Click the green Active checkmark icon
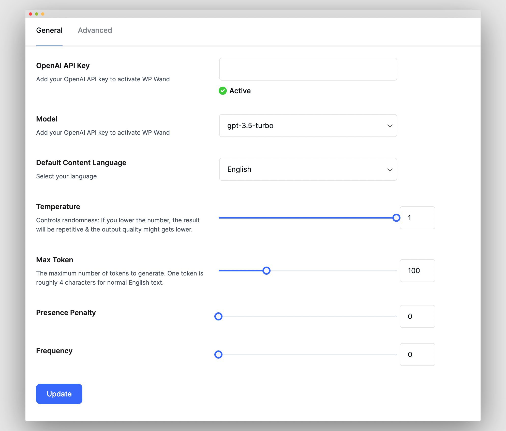 tap(223, 91)
